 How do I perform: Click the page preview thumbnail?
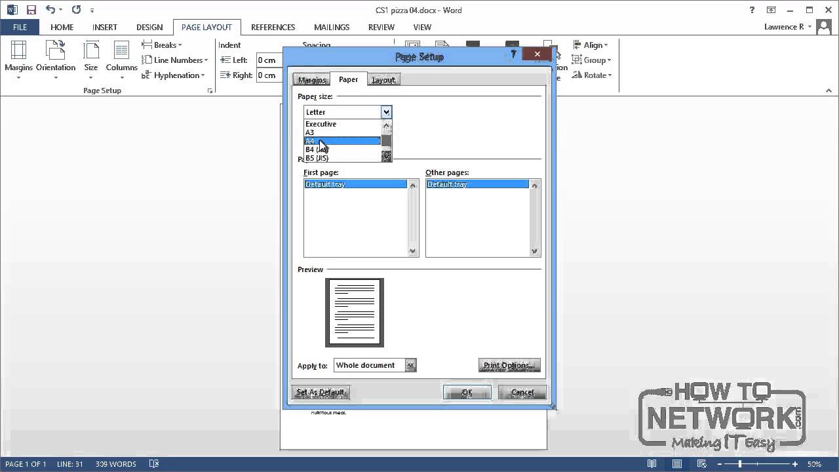(355, 313)
